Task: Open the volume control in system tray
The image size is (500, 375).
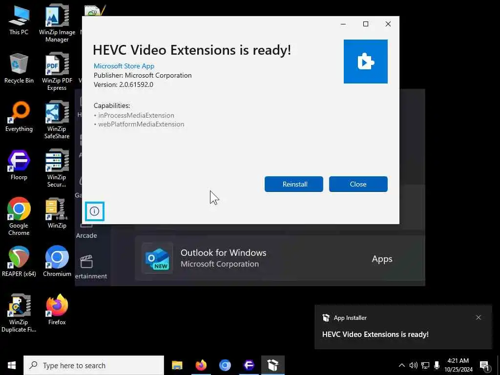Action: coord(413,365)
